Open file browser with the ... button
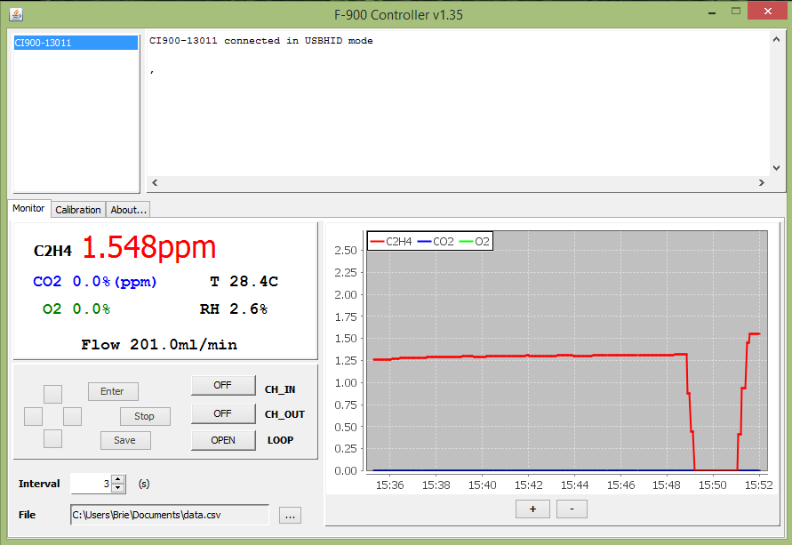The height and width of the screenshot is (545, 792). tap(290, 516)
